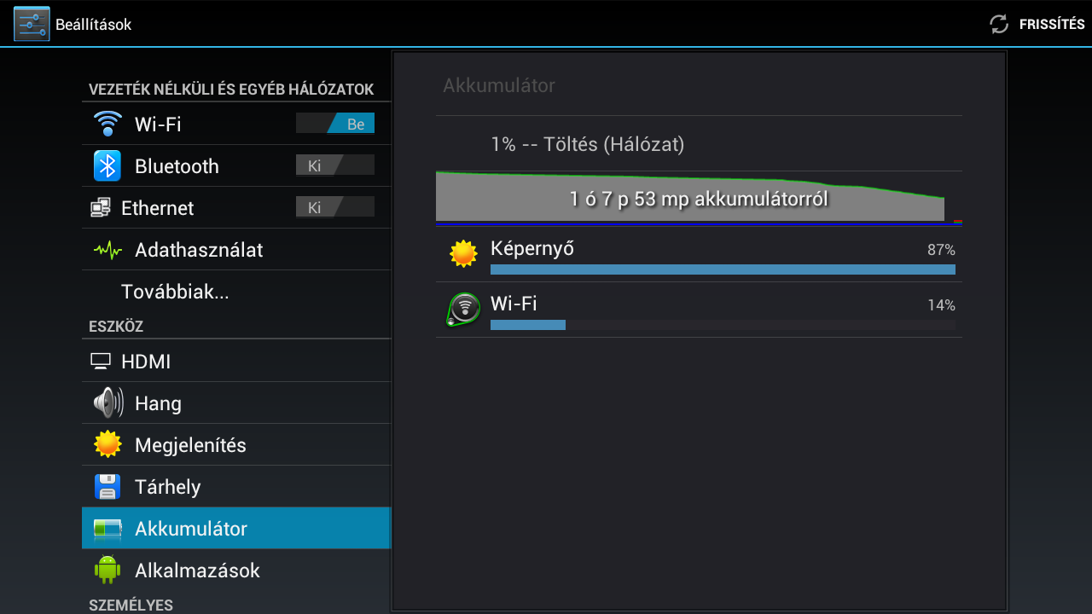Tap the FRISSÍTÉS refresh button

pos(1037,24)
